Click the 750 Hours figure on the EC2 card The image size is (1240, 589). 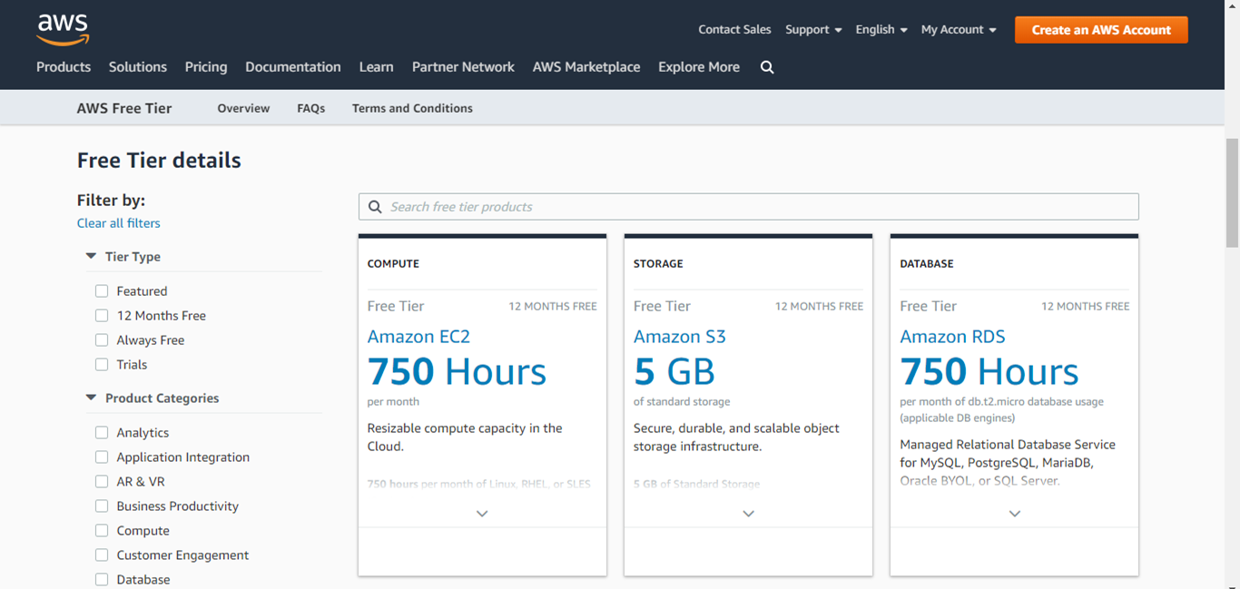coord(457,372)
